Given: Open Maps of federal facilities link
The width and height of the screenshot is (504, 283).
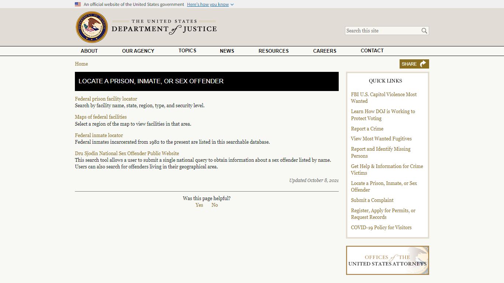Looking at the screenshot, I should (x=101, y=117).
